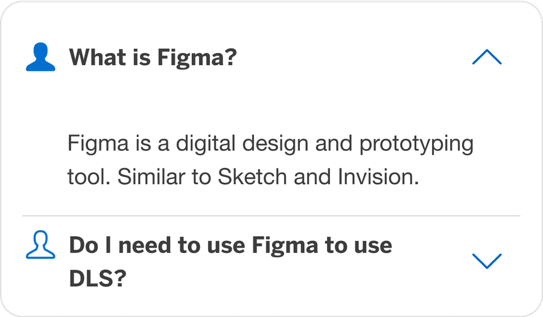Click the "Do I need to use Figma" heading
This screenshot has height=317, width=543.
230,246
